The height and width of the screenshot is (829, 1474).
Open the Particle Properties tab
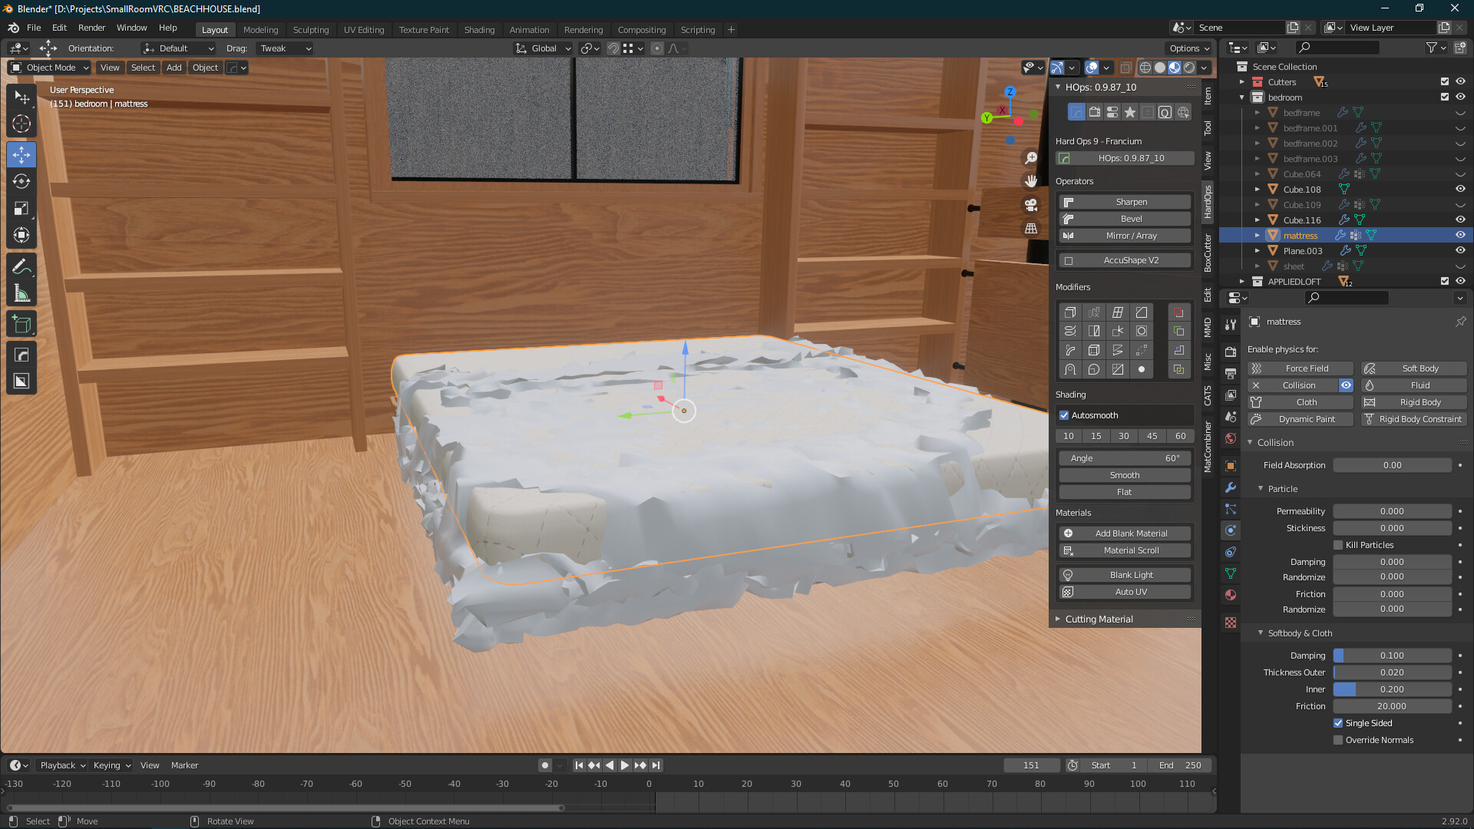pos(1230,509)
